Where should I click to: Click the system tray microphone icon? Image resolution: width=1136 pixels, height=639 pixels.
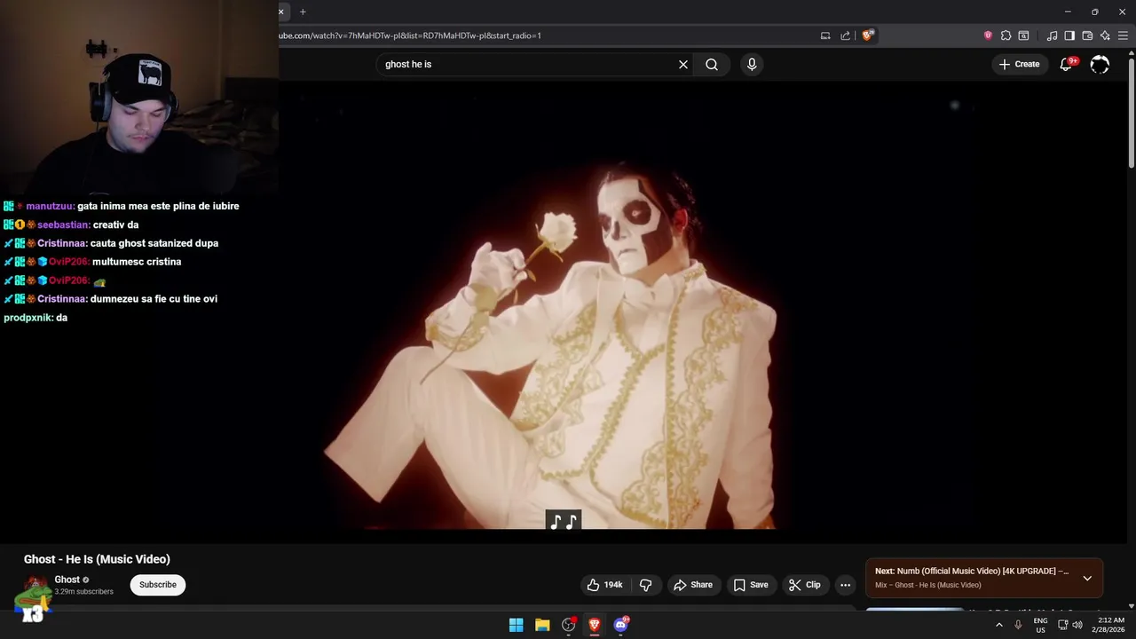(x=1018, y=625)
